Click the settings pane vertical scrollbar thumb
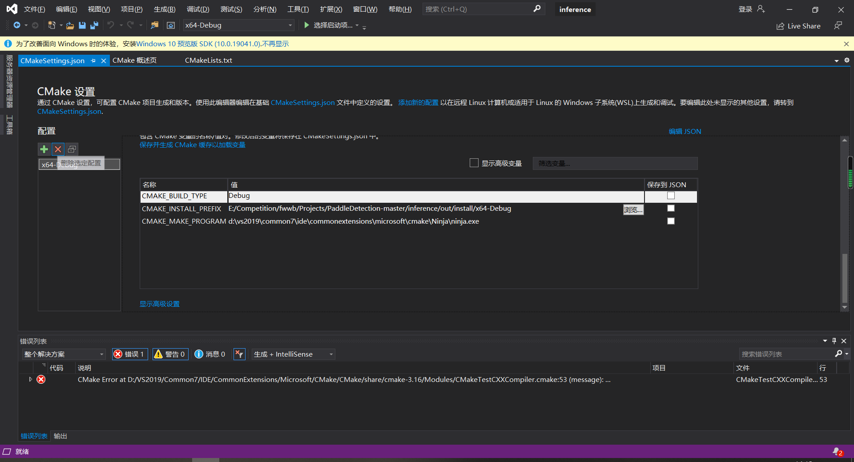 [x=845, y=278]
